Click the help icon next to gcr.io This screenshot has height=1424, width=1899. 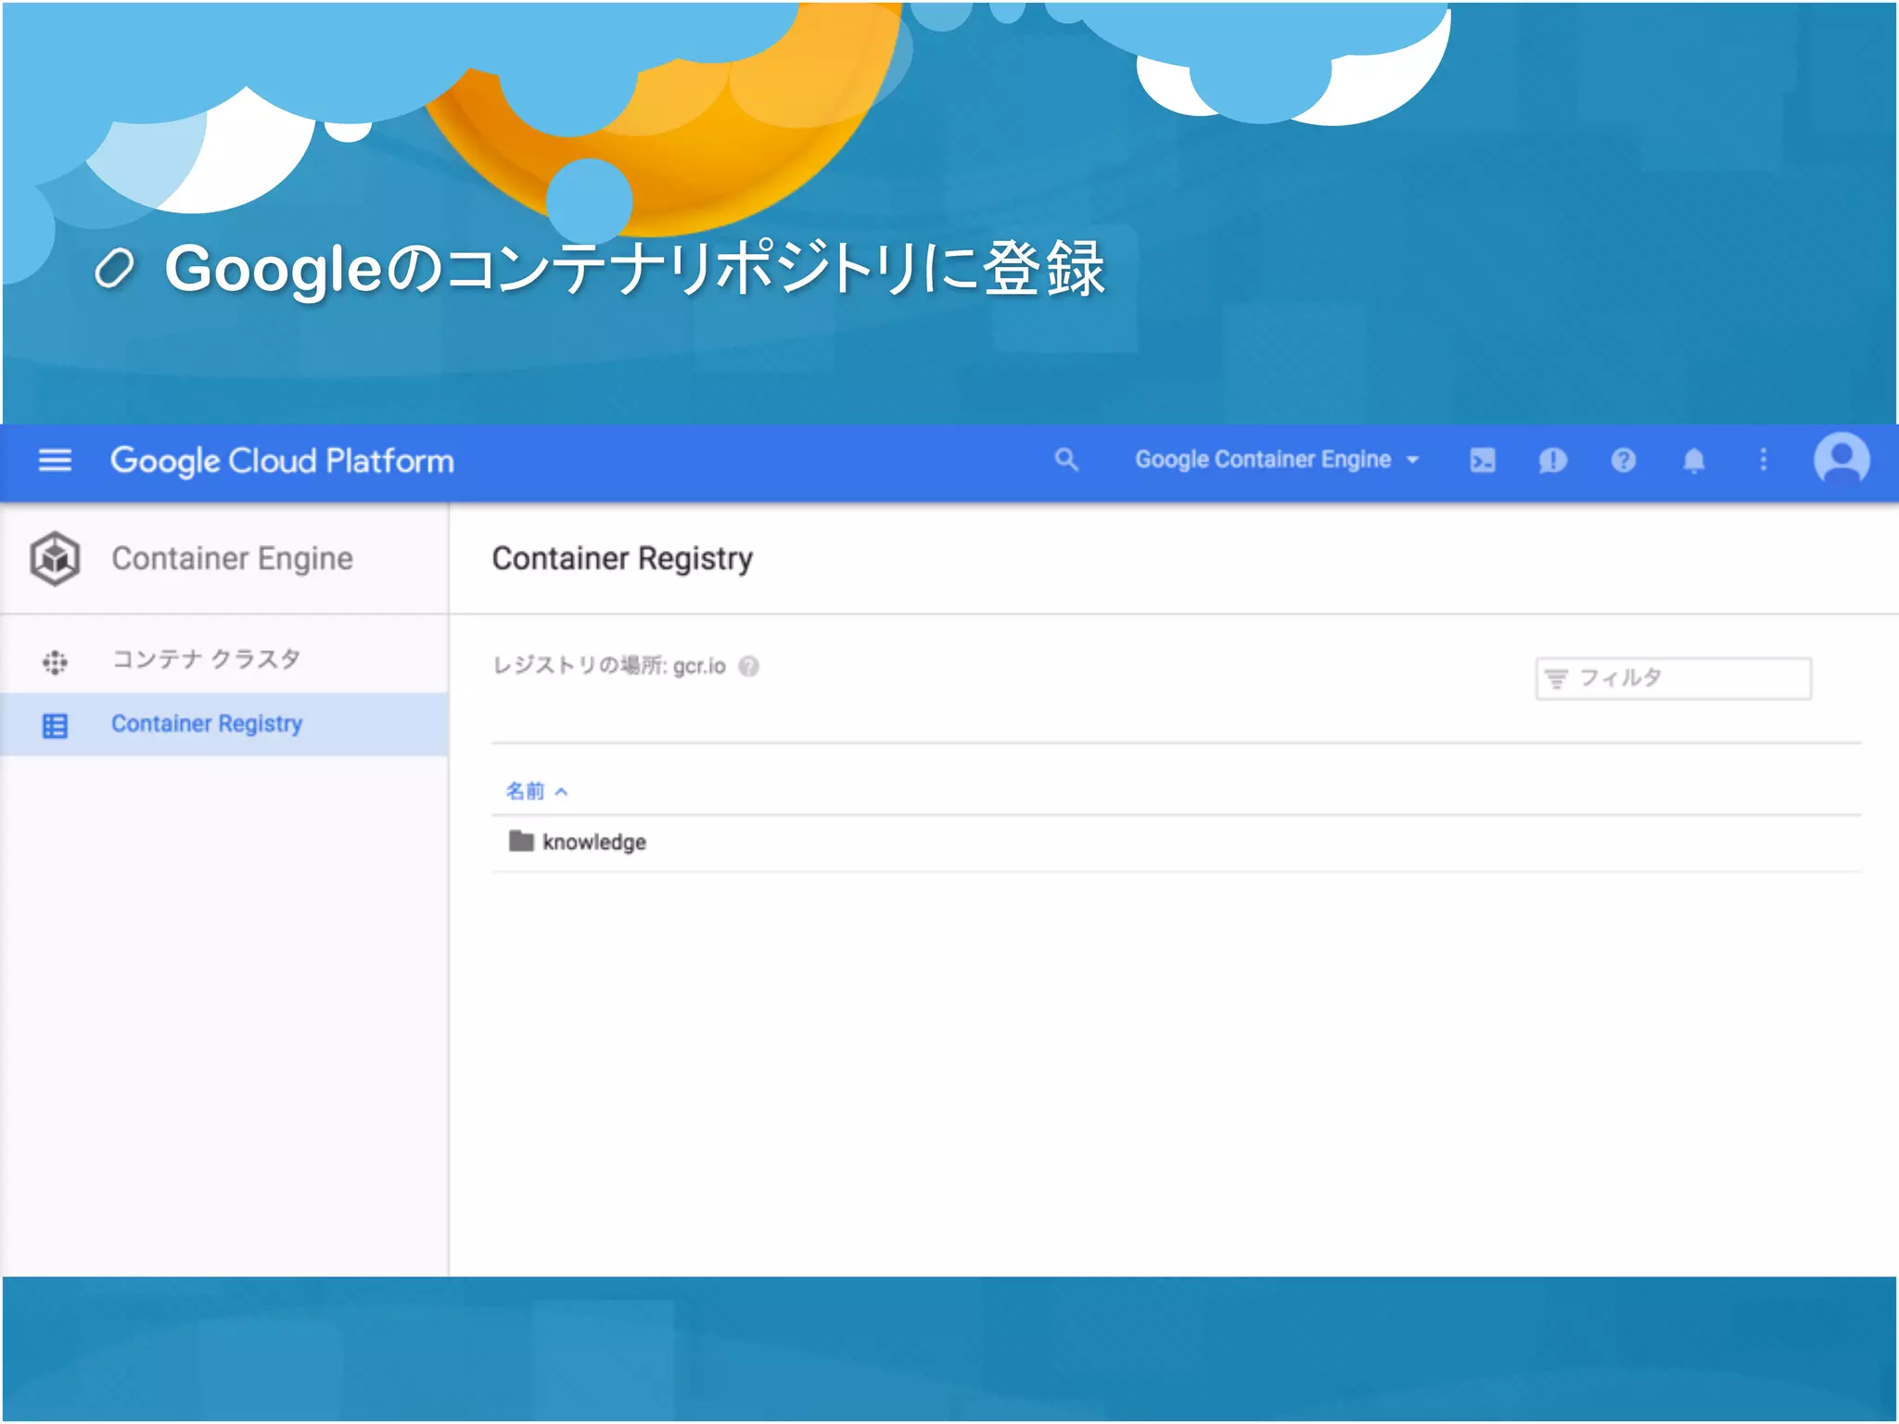(748, 667)
